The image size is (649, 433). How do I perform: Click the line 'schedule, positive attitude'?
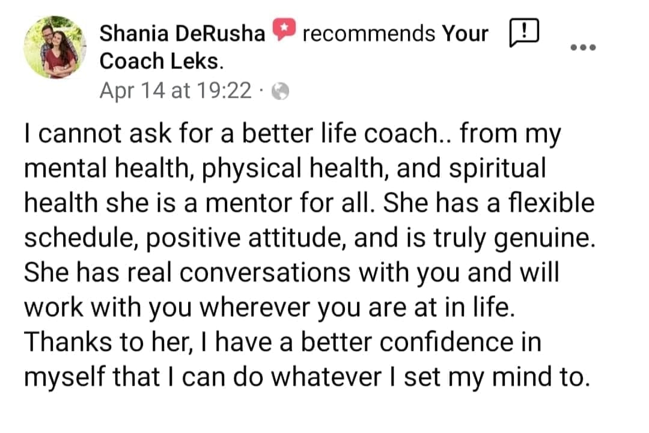pos(309,239)
